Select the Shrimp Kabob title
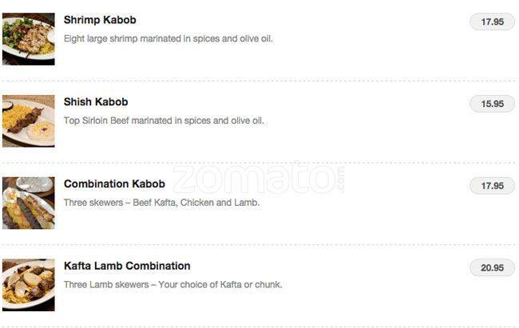Viewport: 519px width, 328px height. click(x=100, y=20)
